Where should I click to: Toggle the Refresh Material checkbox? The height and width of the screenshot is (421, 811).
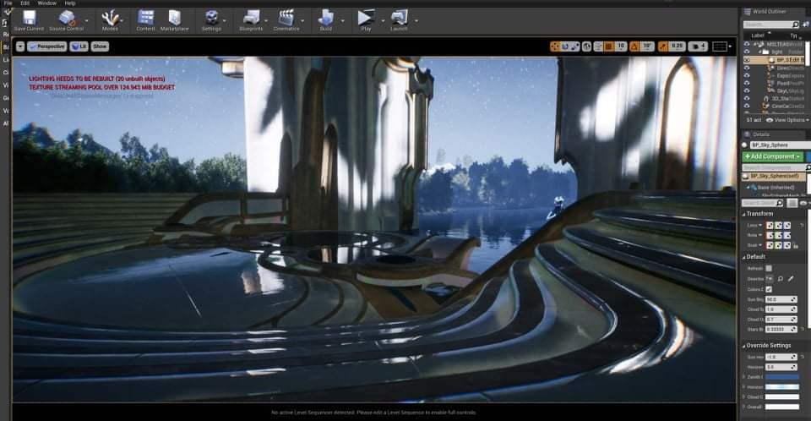tap(769, 268)
